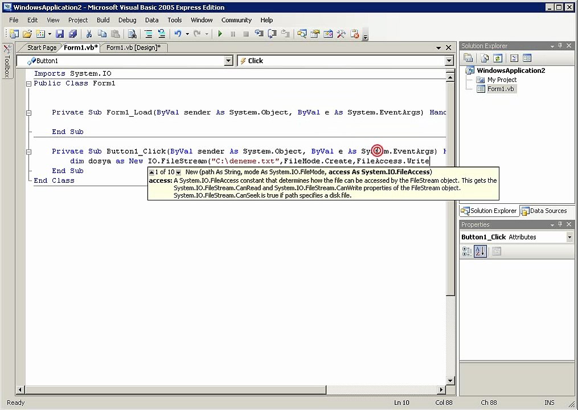
Task: Open the Community menu
Action: point(236,20)
